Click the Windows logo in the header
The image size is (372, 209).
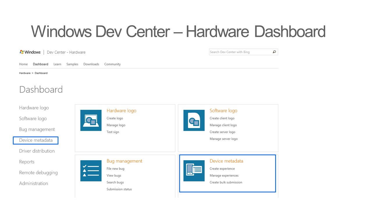point(30,52)
